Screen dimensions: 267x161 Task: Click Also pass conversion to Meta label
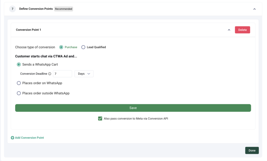click(136, 118)
